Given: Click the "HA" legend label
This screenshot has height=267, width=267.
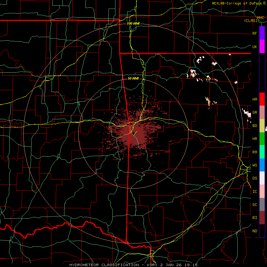Looking at the screenshot, I should click(255, 99).
